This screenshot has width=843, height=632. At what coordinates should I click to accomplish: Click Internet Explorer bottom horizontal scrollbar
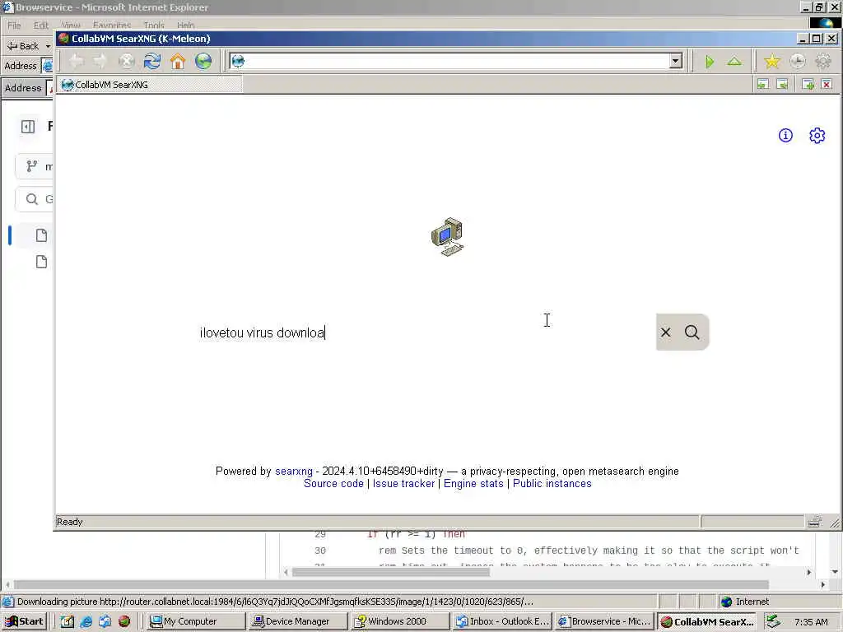tap(391, 584)
